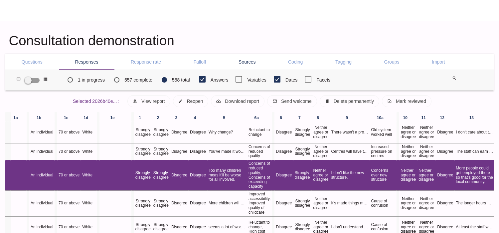Uncheck the Answers checkbox

(x=202, y=79)
